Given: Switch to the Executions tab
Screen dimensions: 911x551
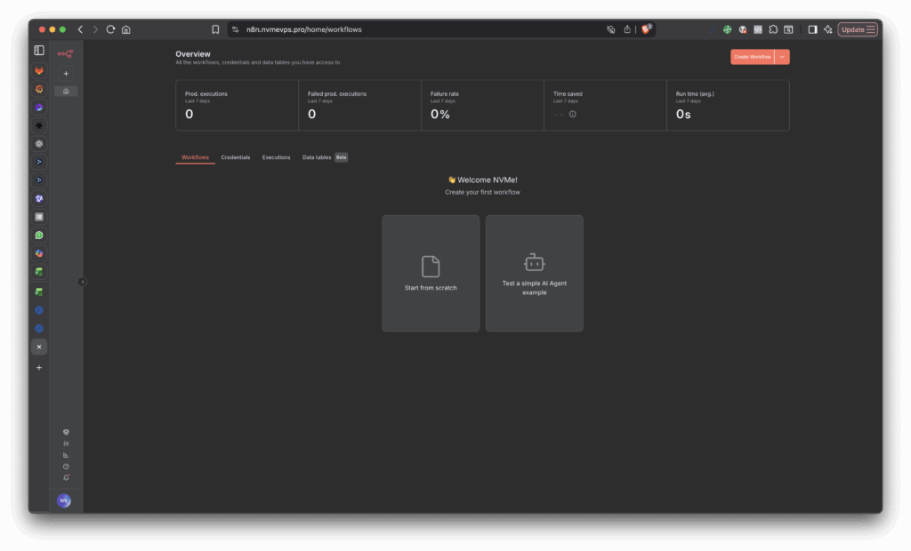Looking at the screenshot, I should tap(276, 157).
